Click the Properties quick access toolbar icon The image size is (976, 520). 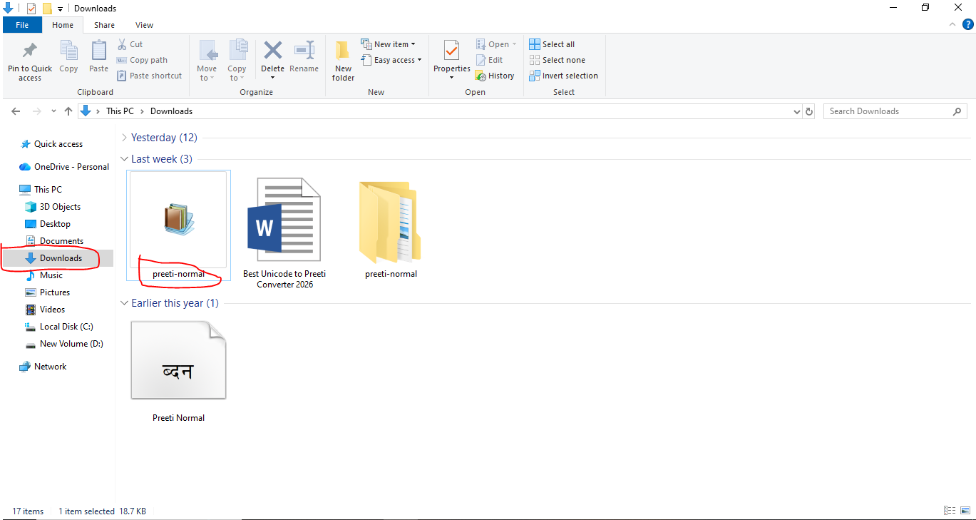point(31,9)
